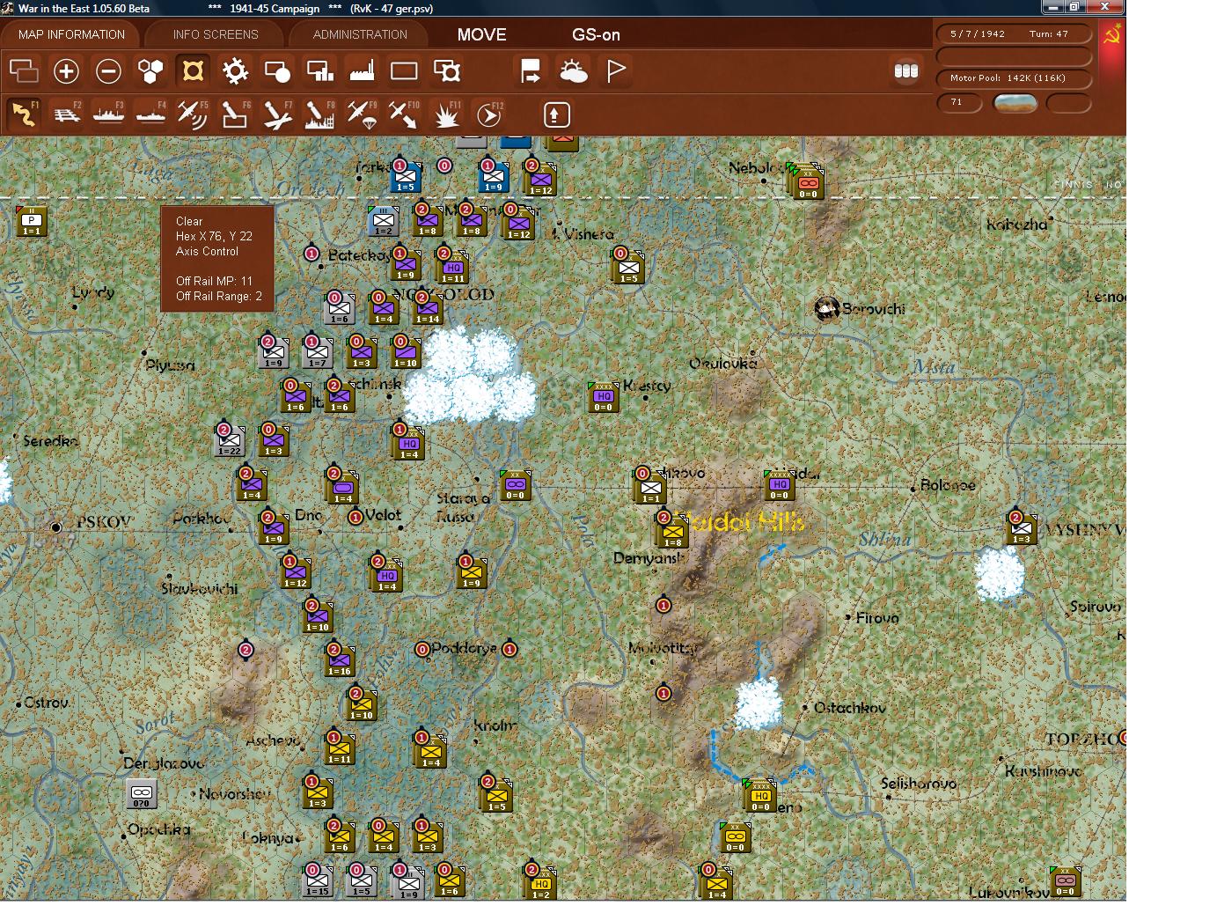The width and height of the screenshot is (1217, 913).
Task: Click the end turn flag-arrow icon
Action: (531, 71)
